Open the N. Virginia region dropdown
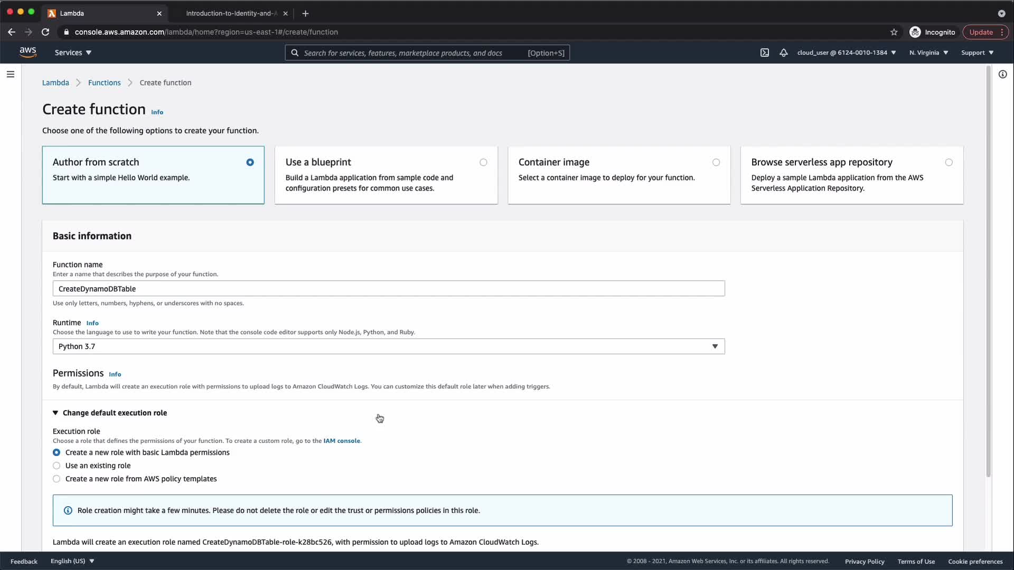This screenshot has height=570, width=1014. point(928,53)
